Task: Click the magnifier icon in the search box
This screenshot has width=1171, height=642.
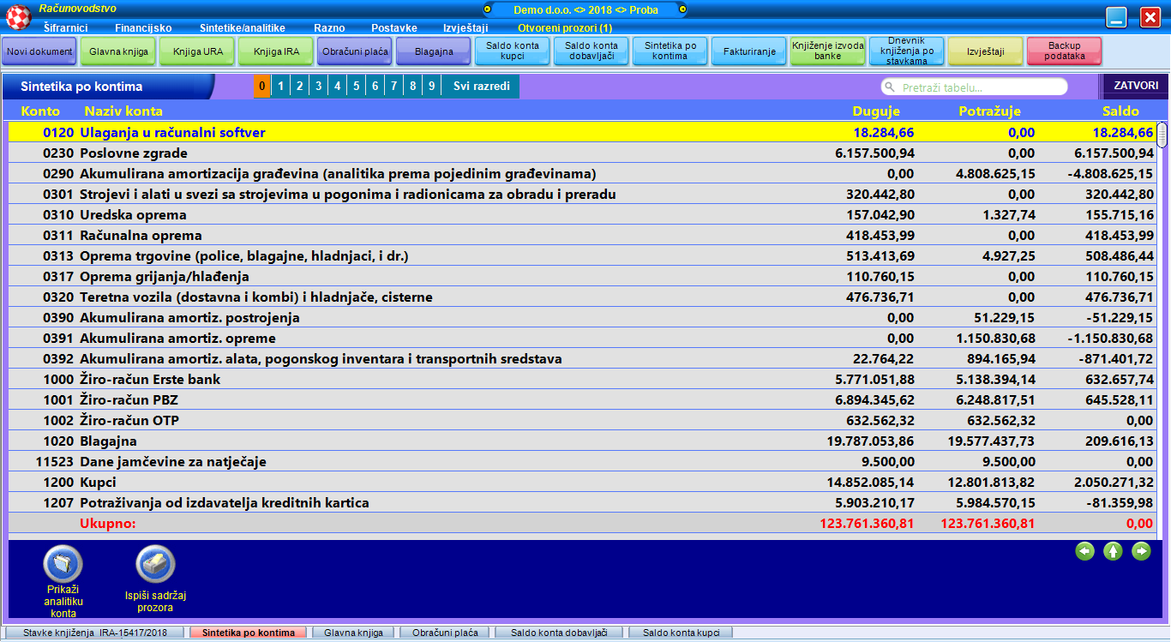Action: 891,86
